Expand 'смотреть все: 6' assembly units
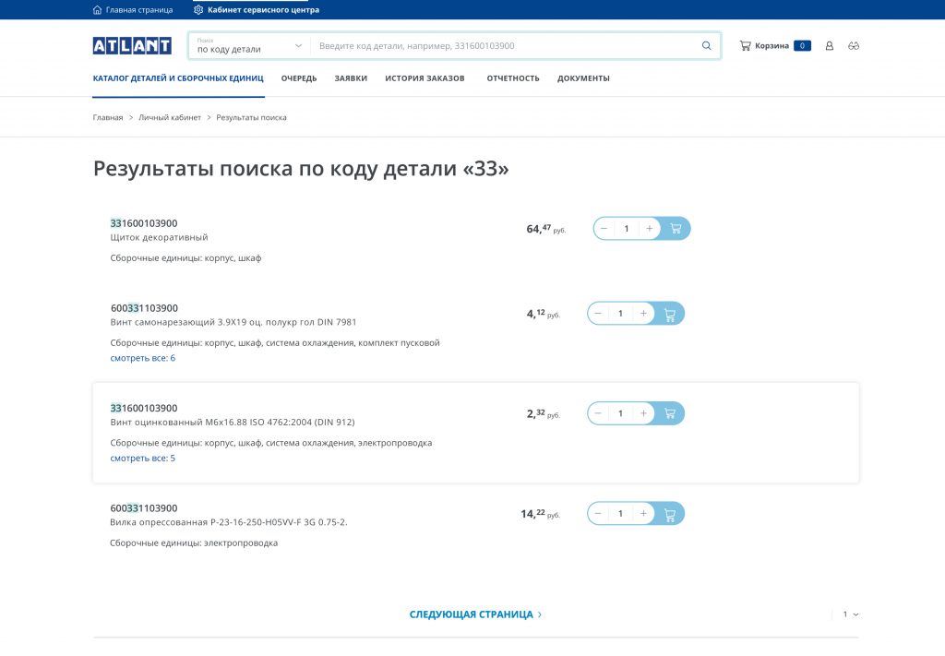 (x=142, y=358)
